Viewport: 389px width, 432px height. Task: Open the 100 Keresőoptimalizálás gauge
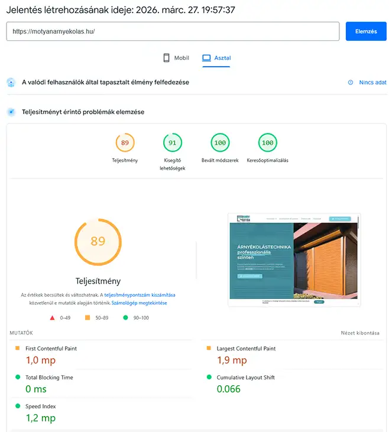coord(267,142)
